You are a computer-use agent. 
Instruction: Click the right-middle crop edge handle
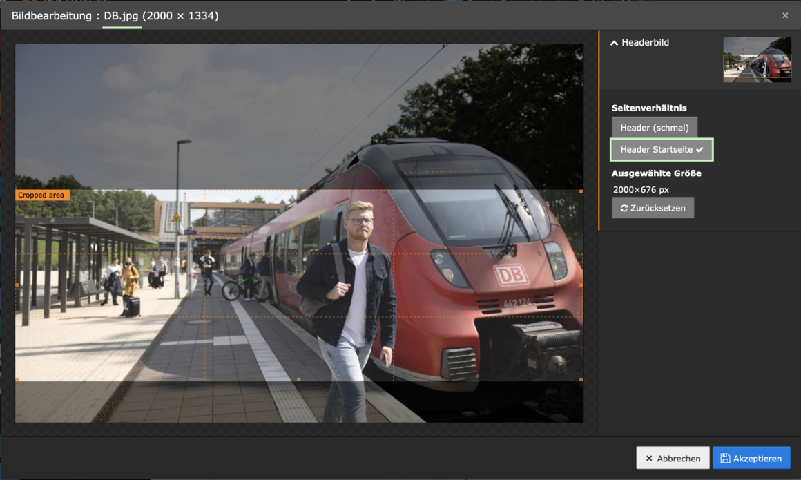point(581,285)
